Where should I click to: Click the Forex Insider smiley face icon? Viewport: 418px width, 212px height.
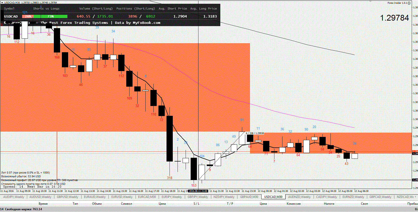(x=409, y=3)
